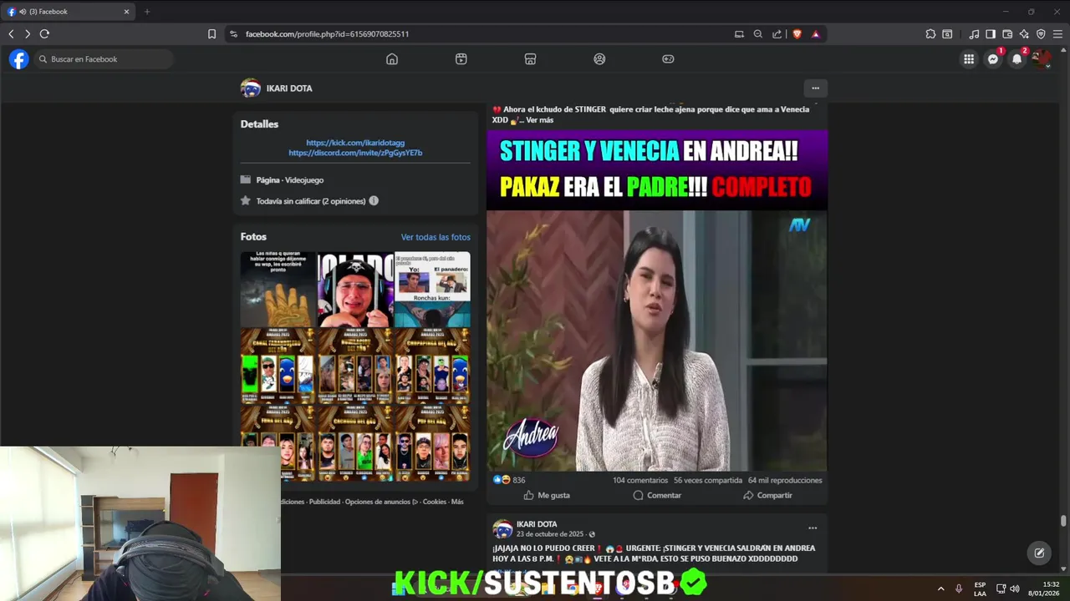Open the Brave Wallet icon
This screenshot has height=601, width=1070.
coord(1007,34)
